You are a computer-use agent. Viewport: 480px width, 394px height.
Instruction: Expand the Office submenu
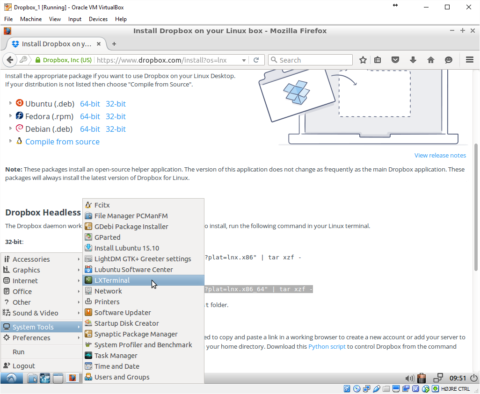click(42, 291)
